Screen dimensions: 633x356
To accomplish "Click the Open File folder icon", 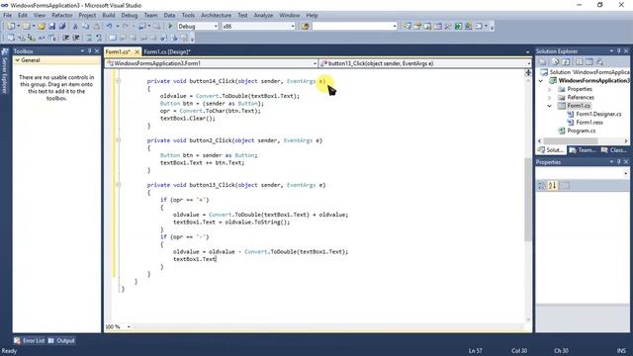I will (x=42, y=27).
